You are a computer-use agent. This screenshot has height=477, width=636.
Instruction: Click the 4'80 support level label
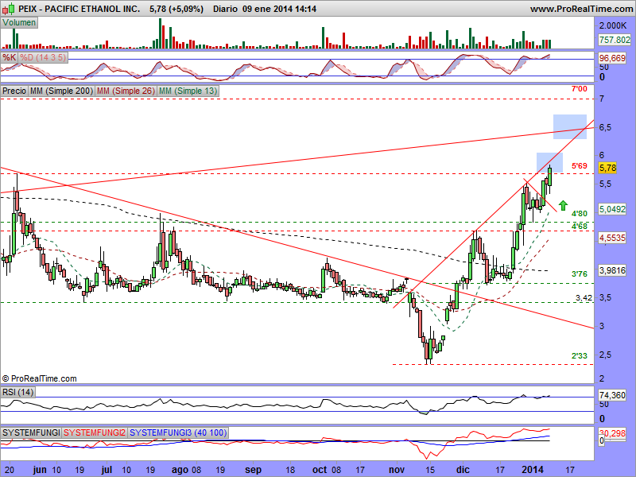tap(580, 214)
